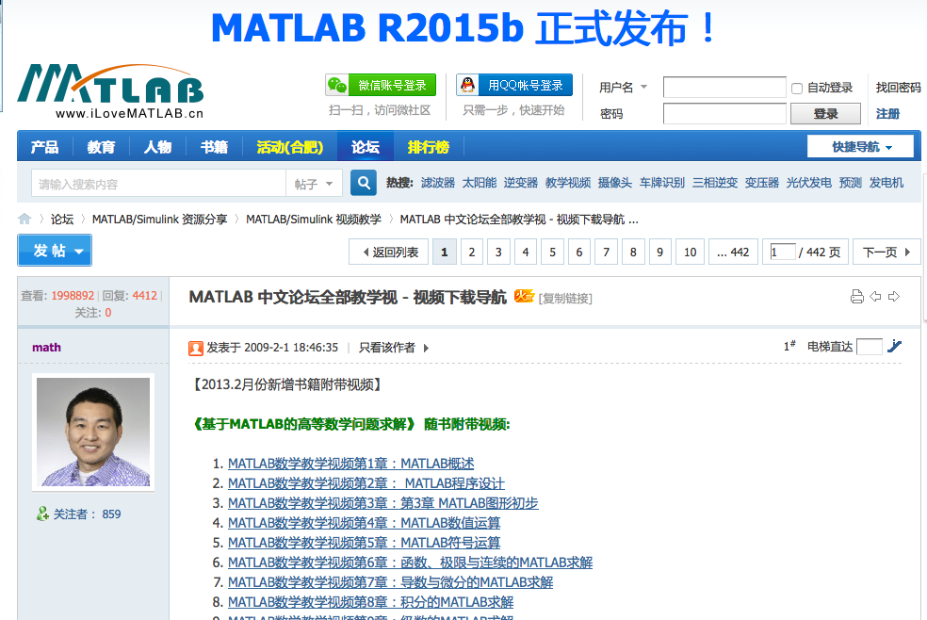Screen dimensions: 927x620
Task: Focus the username input field
Action: pyautogui.click(x=724, y=88)
